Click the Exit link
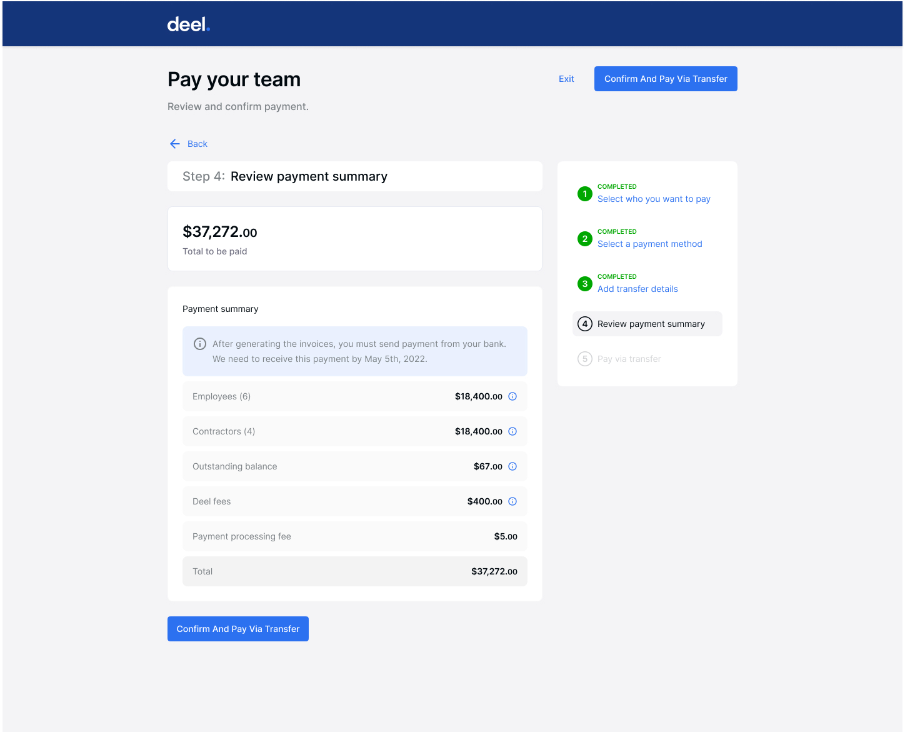This screenshot has width=905, height=732. point(566,79)
